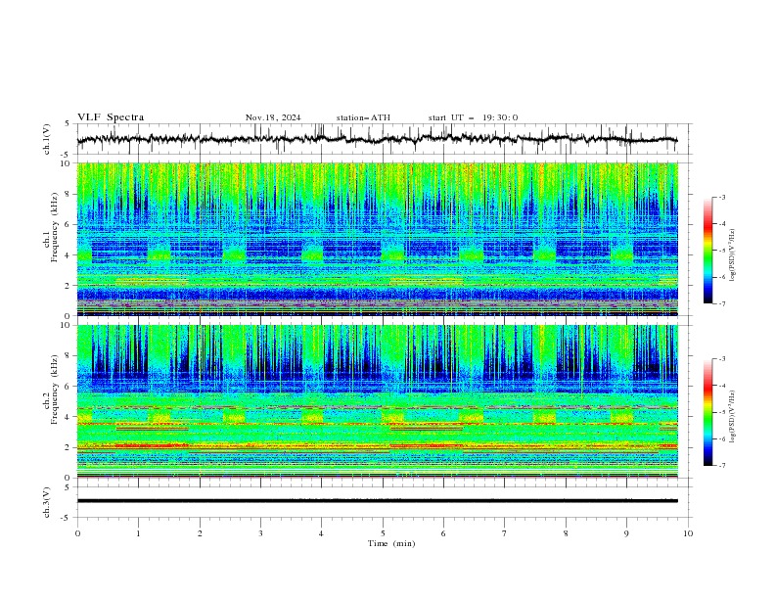This screenshot has width=775, height=599.
Task: Select the log(PSD) label beside ch.1 color bar
Action: pyautogui.click(x=732, y=255)
